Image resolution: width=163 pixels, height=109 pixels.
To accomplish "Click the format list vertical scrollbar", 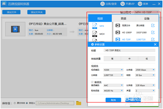I will pyautogui.click(x=112, y=32).
